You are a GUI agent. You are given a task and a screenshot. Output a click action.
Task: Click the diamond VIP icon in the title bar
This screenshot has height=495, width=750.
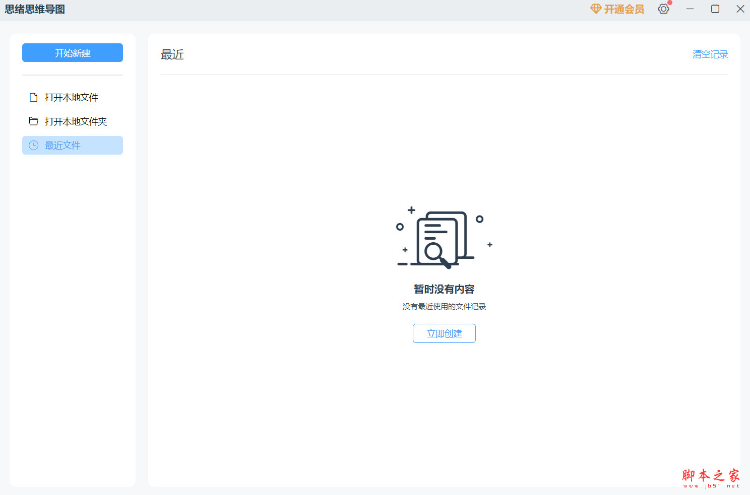pyautogui.click(x=596, y=9)
